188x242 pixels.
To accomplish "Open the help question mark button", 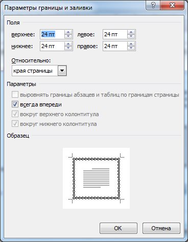I will pyautogui.click(x=153, y=6).
